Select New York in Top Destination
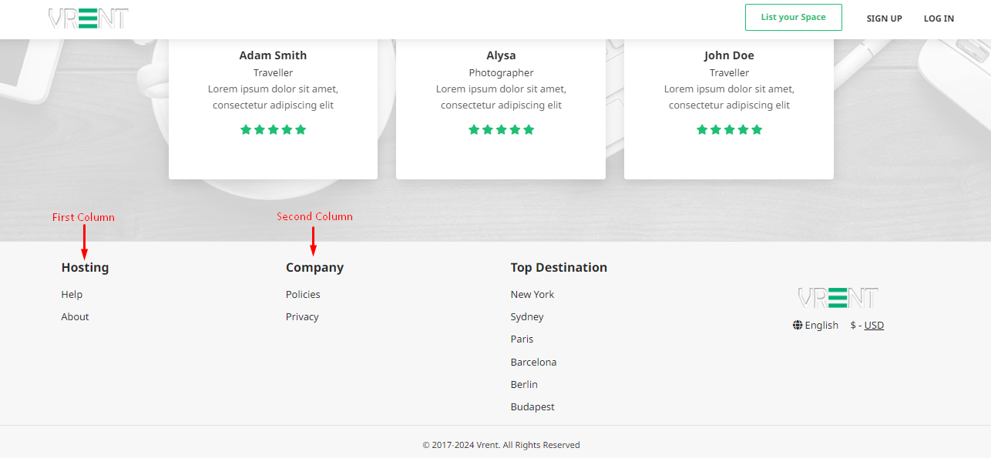This screenshot has height=458, width=991. click(x=532, y=295)
